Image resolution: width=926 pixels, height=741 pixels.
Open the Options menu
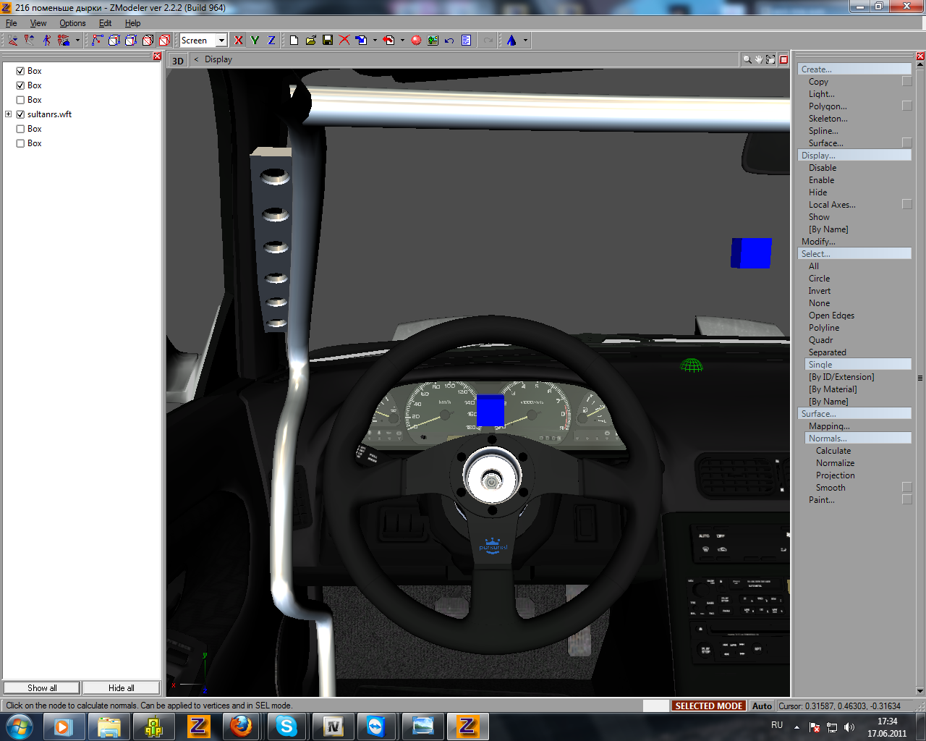click(72, 23)
